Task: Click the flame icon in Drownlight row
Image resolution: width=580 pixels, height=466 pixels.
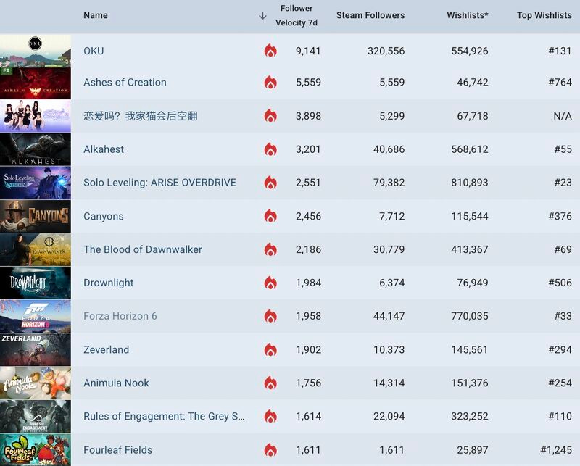Action: point(270,283)
